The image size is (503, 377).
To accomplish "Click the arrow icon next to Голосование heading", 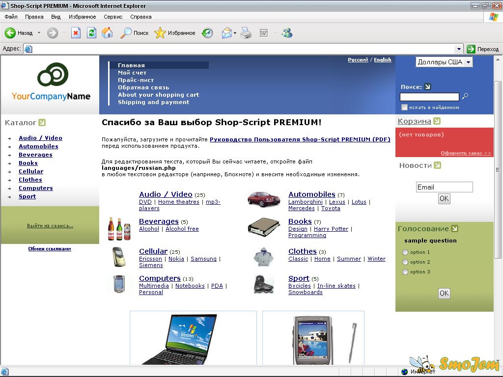I will pyautogui.click(x=454, y=228).
